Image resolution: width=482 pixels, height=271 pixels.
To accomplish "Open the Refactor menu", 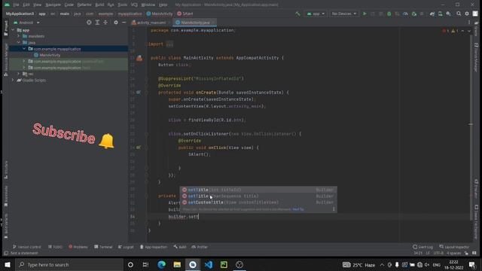I will click(x=84, y=5).
